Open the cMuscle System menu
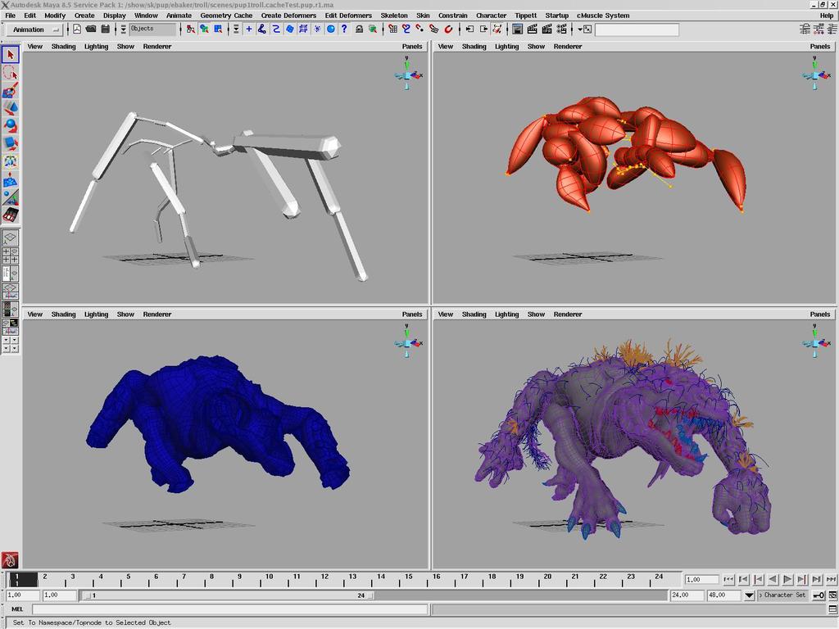The width and height of the screenshot is (839, 629). pos(603,15)
